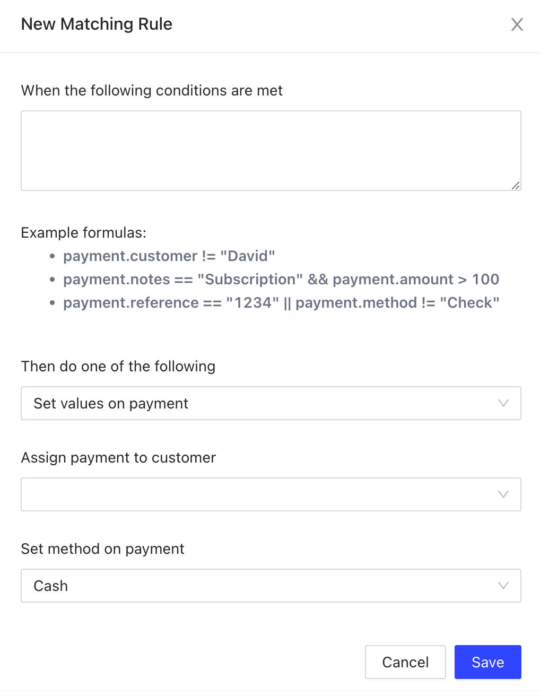Click the 'Set method on payment' label
This screenshot has width=540, height=696.
[102, 549]
